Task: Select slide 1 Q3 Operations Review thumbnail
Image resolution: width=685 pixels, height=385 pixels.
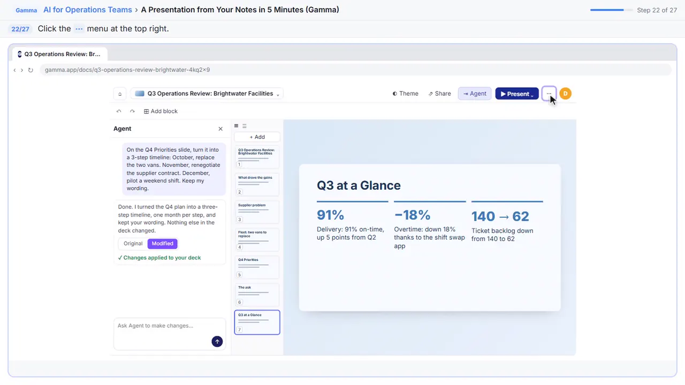Action: 257,157
